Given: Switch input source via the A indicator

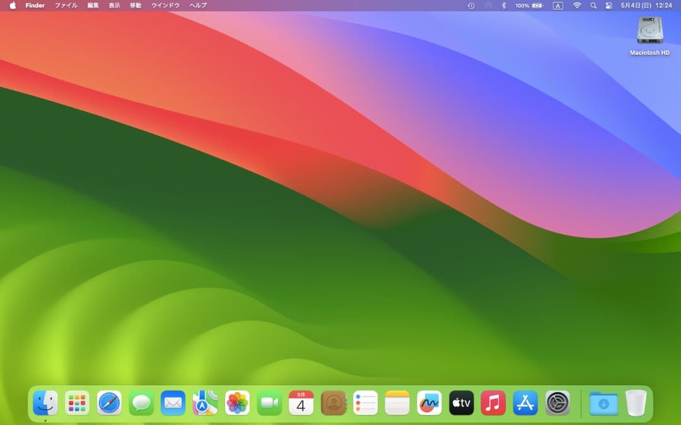Looking at the screenshot, I should (x=557, y=5).
